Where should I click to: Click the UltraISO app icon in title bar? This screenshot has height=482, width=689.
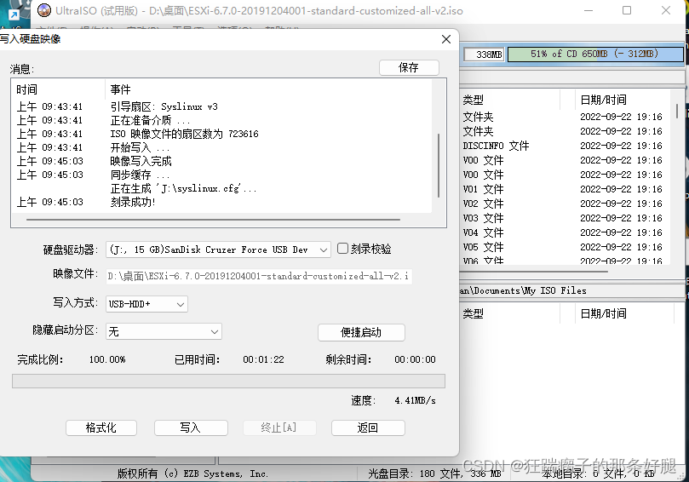tap(44, 10)
